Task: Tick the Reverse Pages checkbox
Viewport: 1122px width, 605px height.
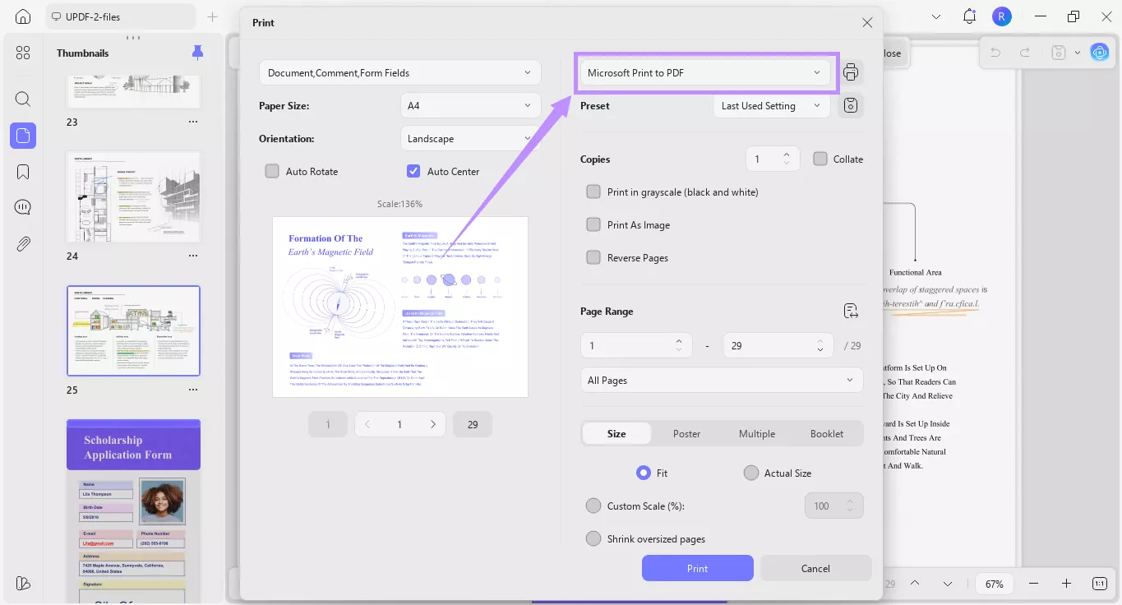Action: click(593, 258)
